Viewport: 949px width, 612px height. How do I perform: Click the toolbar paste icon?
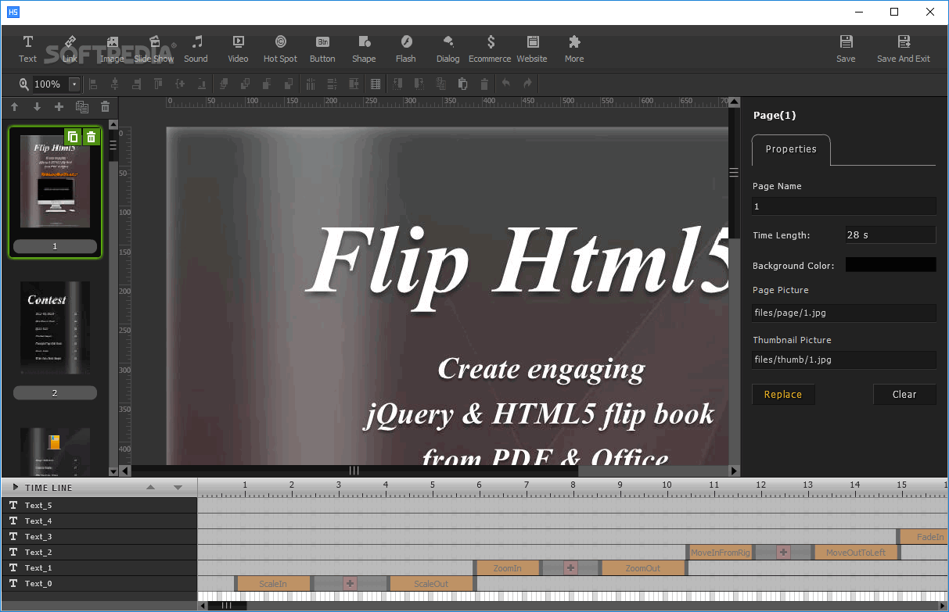(x=462, y=84)
